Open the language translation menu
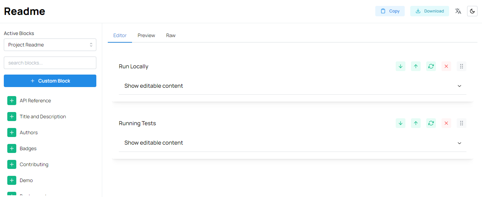Image resolution: width=482 pixels, height=197 pixels. tap(458, 11)
